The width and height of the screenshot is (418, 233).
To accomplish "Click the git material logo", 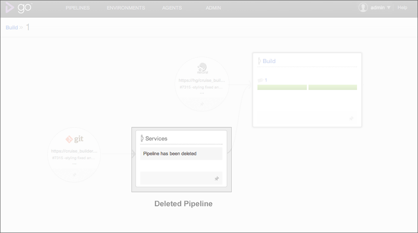I will [74, 139].
